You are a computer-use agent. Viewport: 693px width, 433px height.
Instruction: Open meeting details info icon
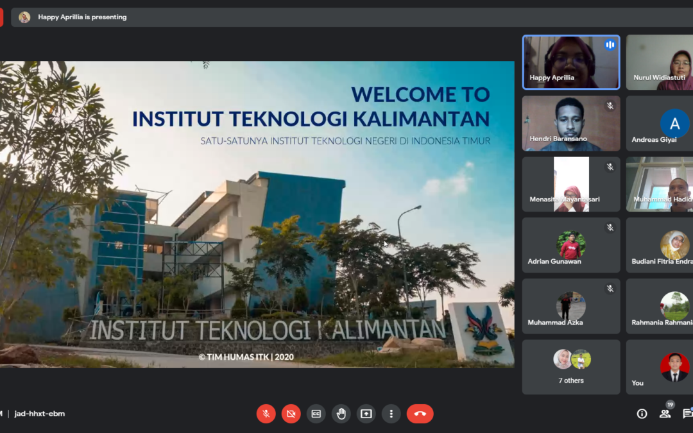pos(642,414)
